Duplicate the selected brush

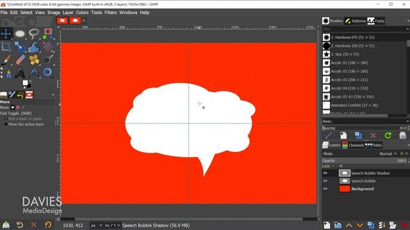point(358,135)
